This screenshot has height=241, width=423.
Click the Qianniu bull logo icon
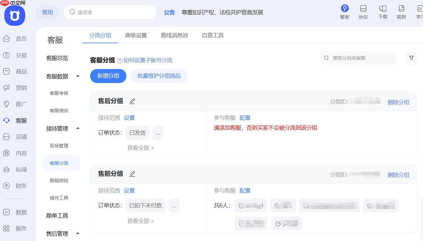pyautogui.click(x=15, y=16)
